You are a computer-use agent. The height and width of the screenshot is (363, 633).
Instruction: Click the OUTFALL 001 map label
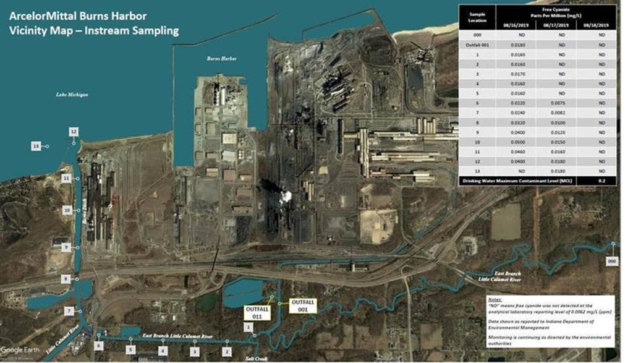tap(303, 305)
